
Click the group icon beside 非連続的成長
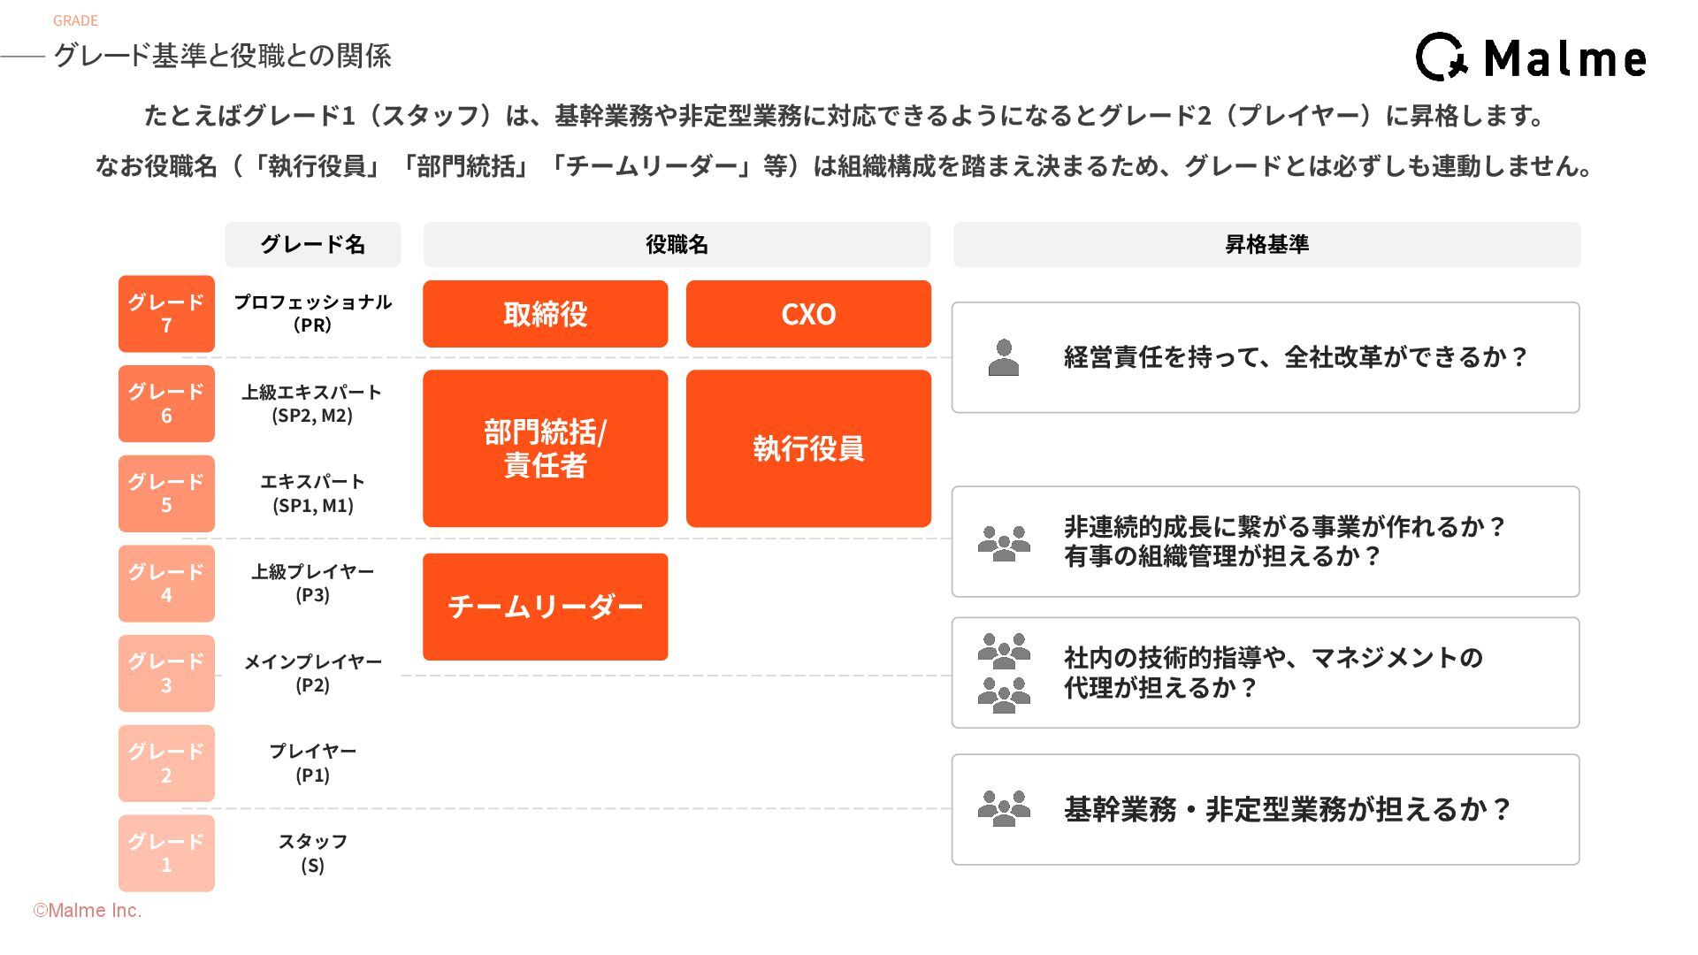coord(1004,543)
